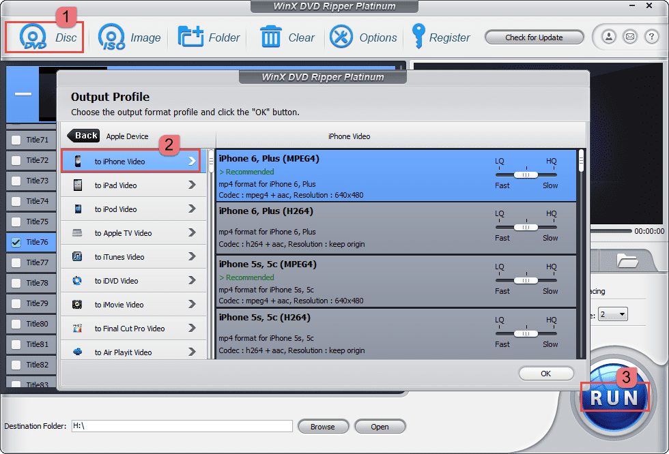Click the email envelope icon

(630, 37)
